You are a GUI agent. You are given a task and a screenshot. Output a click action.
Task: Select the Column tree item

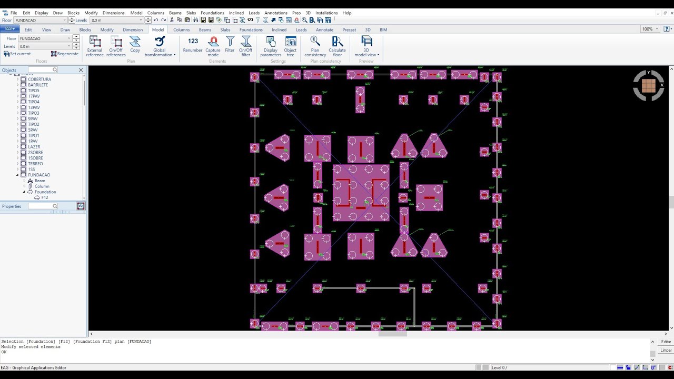click(x=42, y=186)
